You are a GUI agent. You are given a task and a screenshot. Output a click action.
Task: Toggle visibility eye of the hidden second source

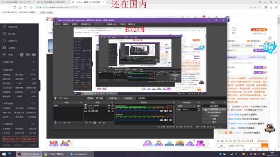coord(108,108)
